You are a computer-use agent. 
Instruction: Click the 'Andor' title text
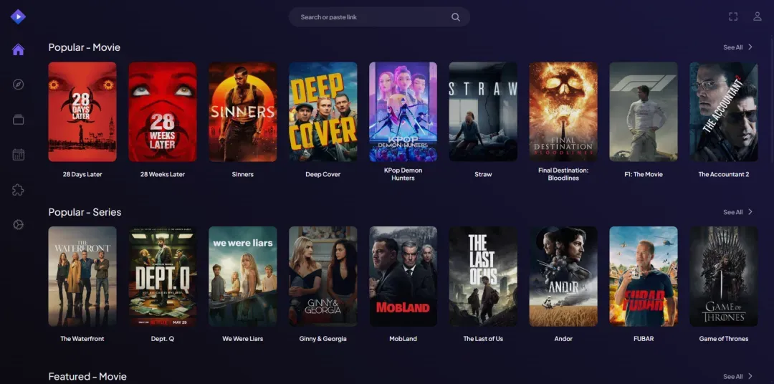coord(563,339)
